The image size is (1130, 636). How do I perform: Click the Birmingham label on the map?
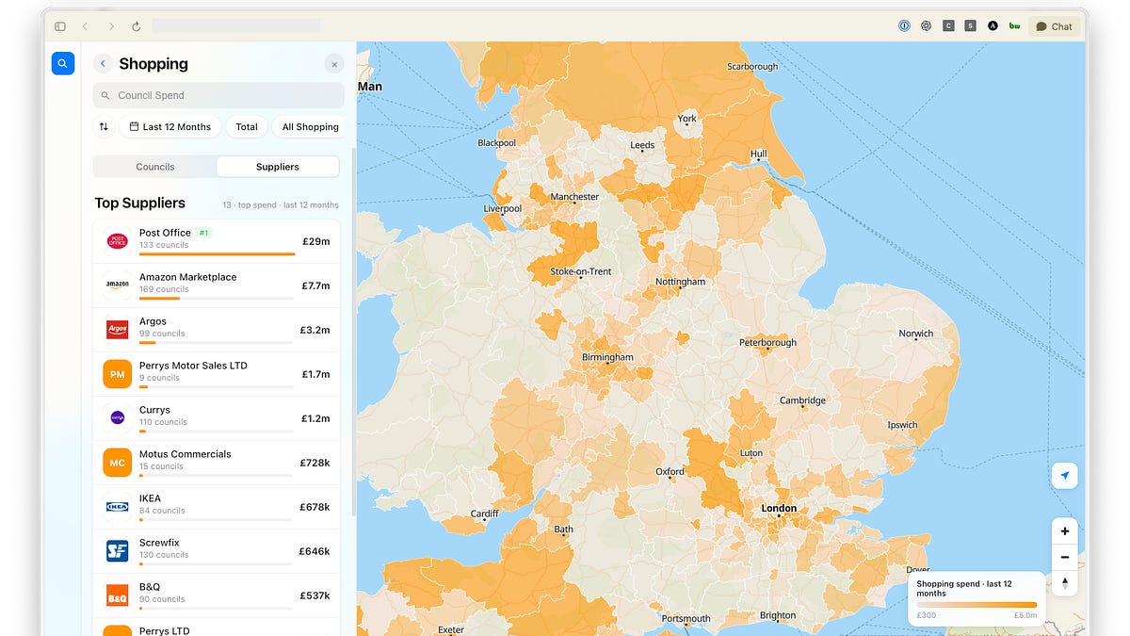point(607,358)
